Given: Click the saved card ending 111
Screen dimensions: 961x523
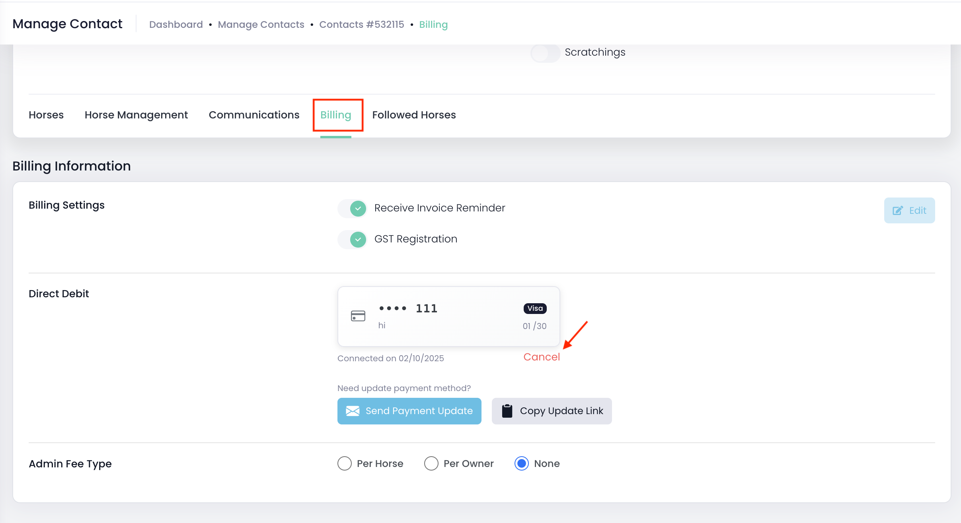Looking at the screenshot, I should click(x=448, y=316).
